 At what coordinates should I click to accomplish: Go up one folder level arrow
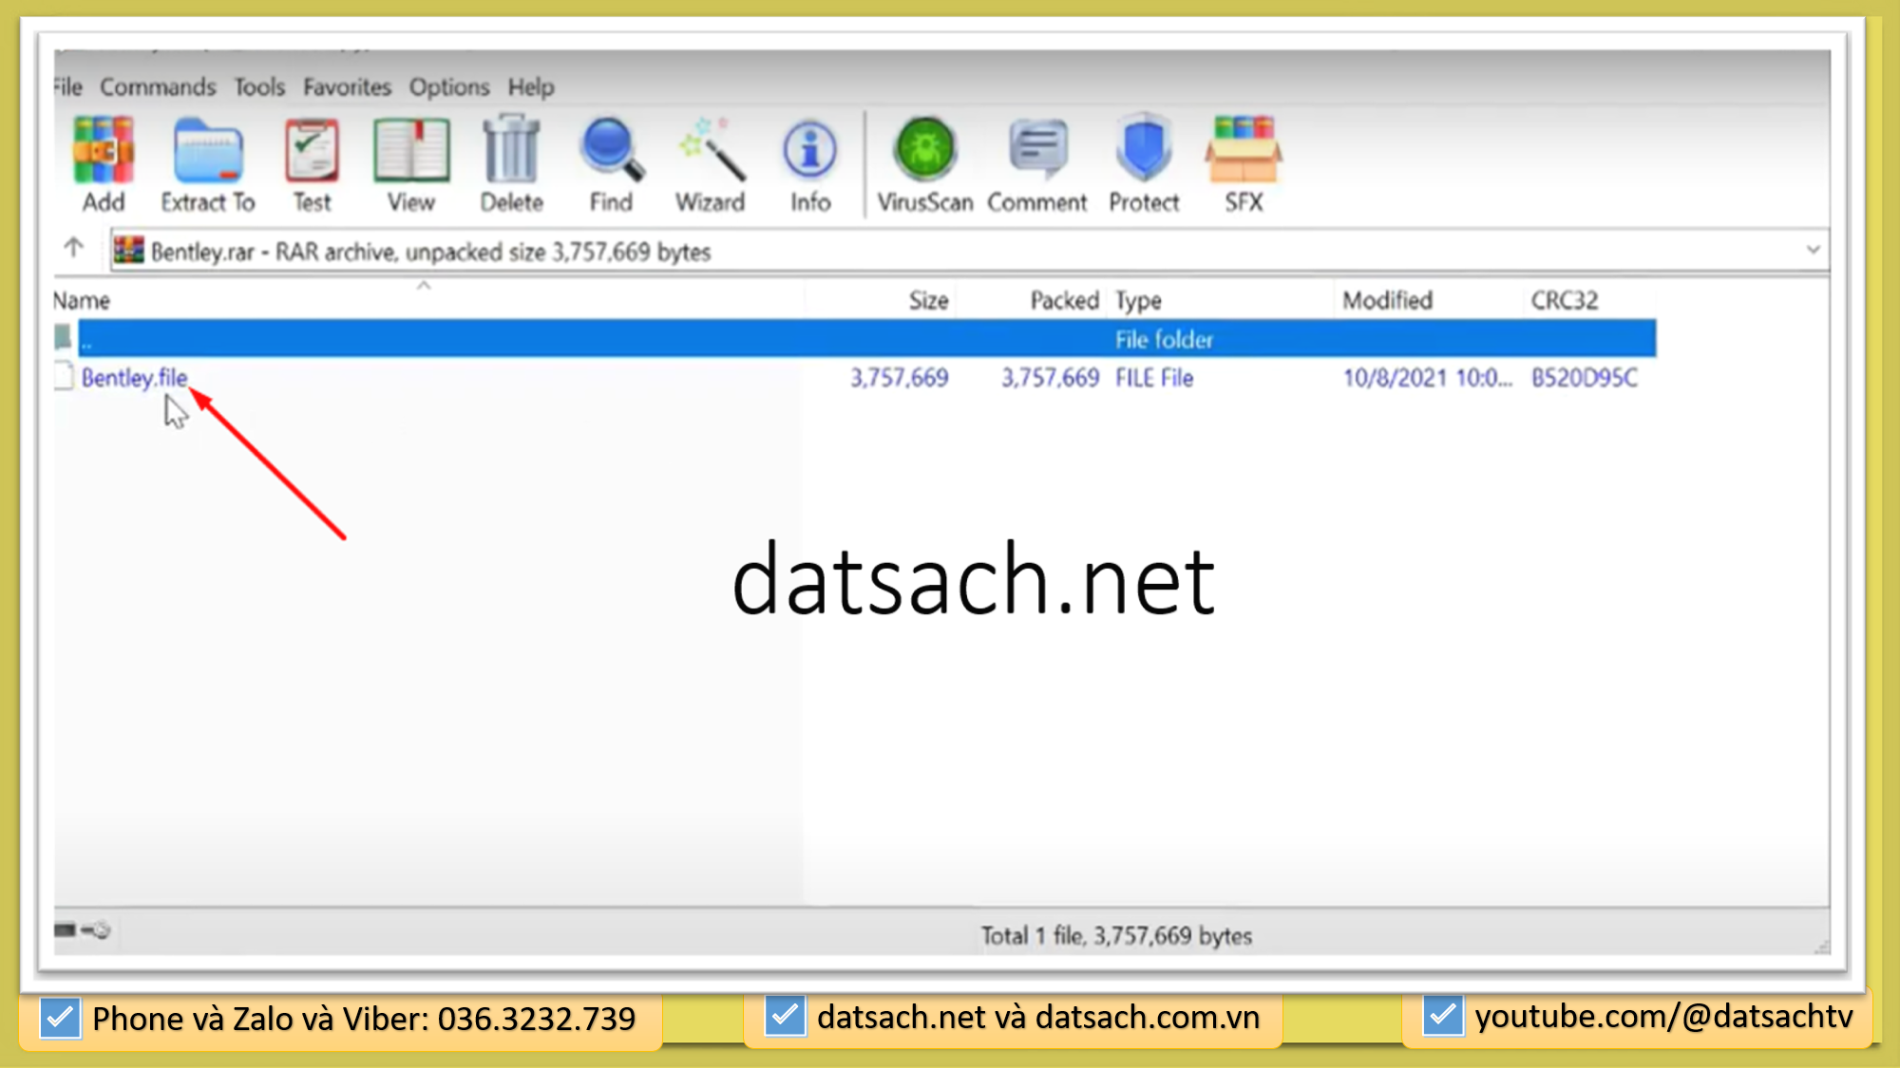pos(74,249)
